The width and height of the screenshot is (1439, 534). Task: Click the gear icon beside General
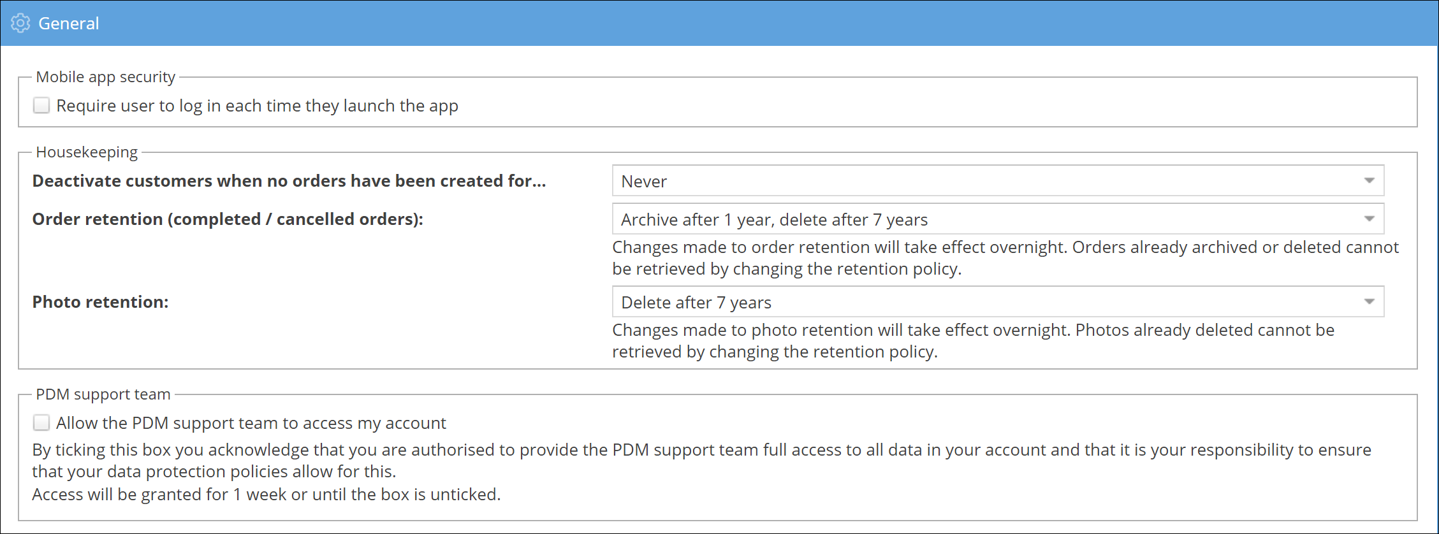click(x=20, y=24)
